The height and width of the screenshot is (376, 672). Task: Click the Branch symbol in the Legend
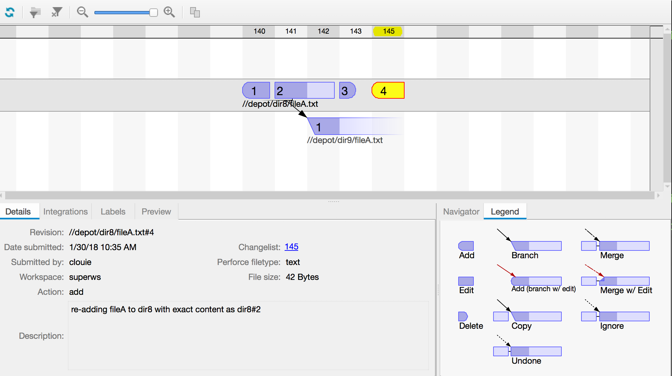click(535, 246)
